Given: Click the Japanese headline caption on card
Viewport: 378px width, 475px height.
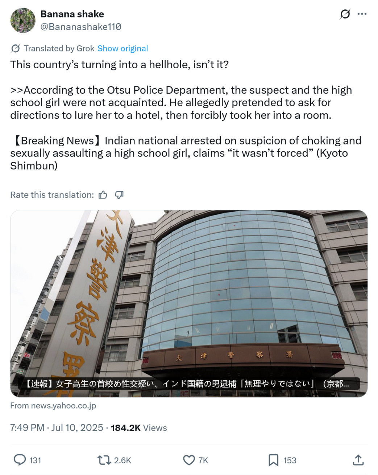Looking at the screenshot, I should coord(187,384).
